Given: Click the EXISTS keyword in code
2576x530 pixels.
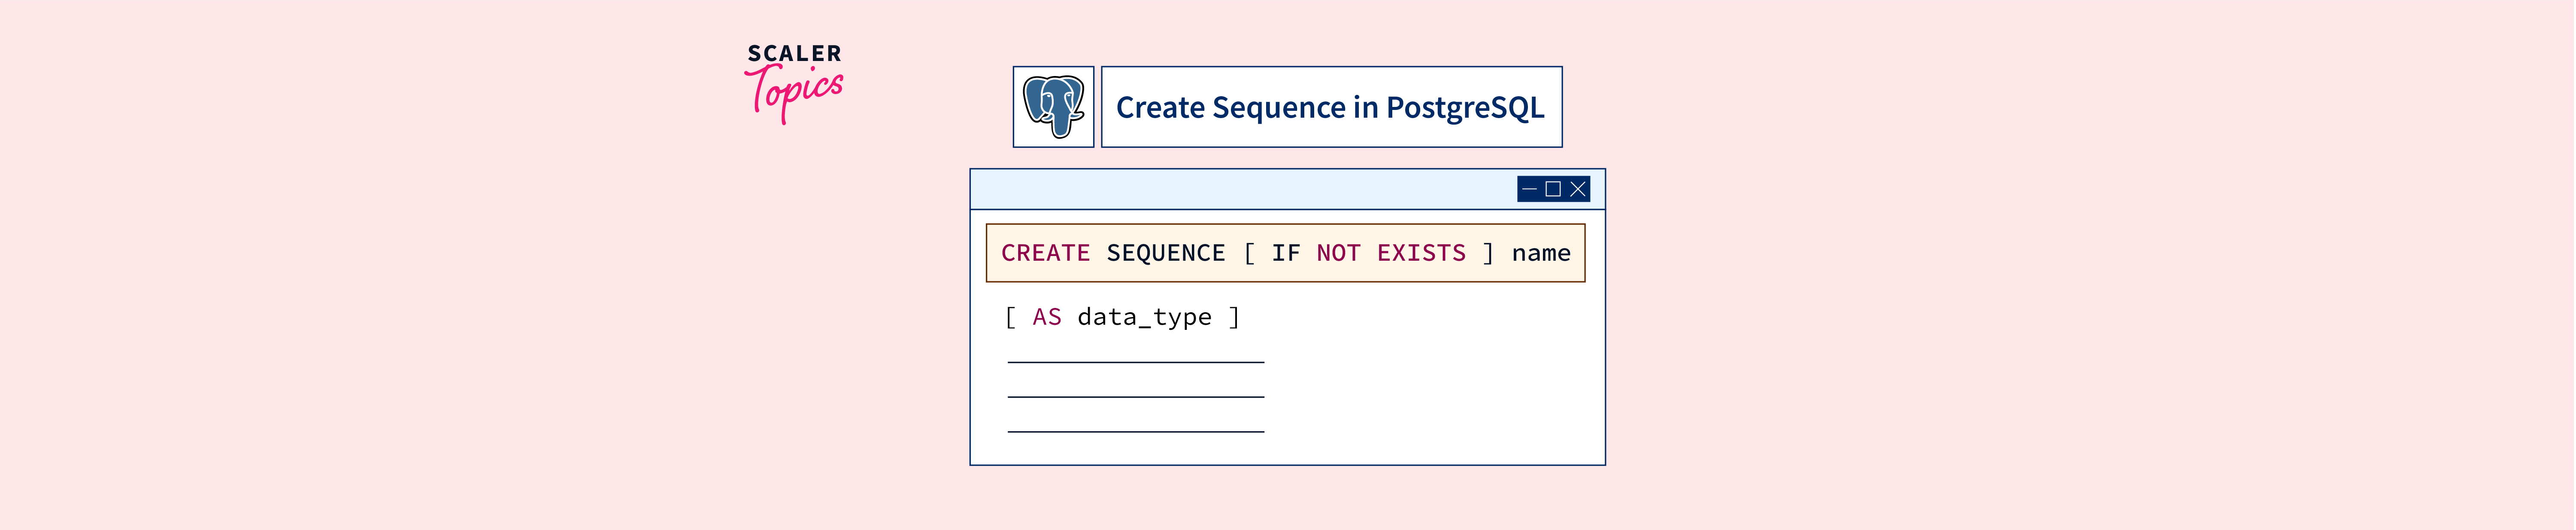Looking at the screenshot, I should pyautogui.click(x=1421, y=253).
